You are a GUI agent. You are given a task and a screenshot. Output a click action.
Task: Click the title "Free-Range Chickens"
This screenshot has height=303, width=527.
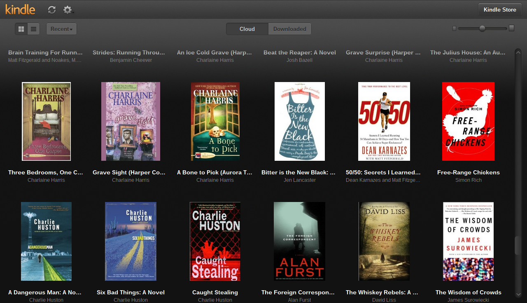click(x=469, y=172)
